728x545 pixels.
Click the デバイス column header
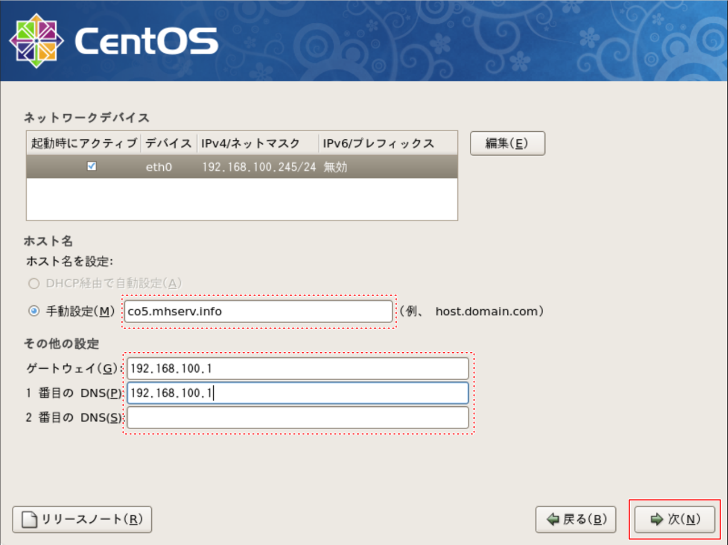coord(168,143)
